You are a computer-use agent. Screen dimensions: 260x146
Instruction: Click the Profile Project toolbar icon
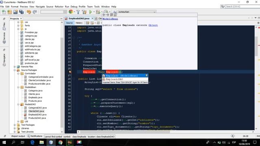[x=106, y=12]
